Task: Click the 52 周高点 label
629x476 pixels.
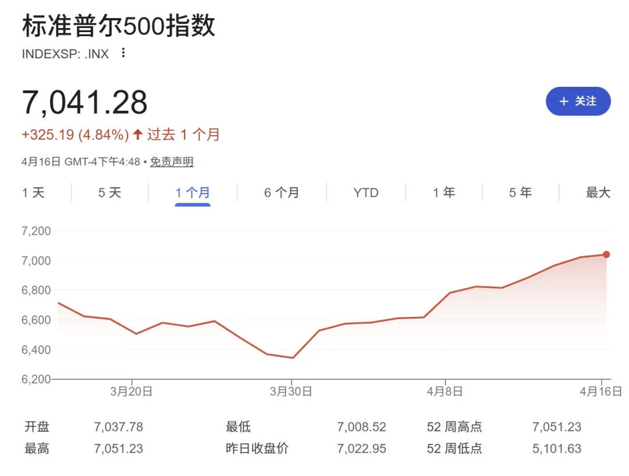Action: (454, 426)
